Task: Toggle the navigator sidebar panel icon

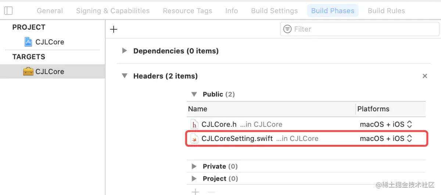Action: 8,11
